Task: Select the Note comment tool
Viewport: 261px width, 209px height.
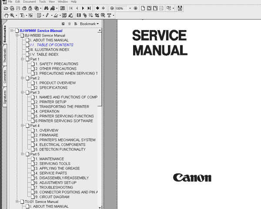Action: click(39, 16)
